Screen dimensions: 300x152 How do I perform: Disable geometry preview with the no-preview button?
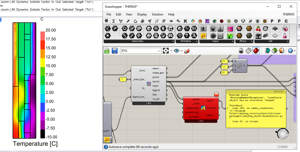coord(241,51)
